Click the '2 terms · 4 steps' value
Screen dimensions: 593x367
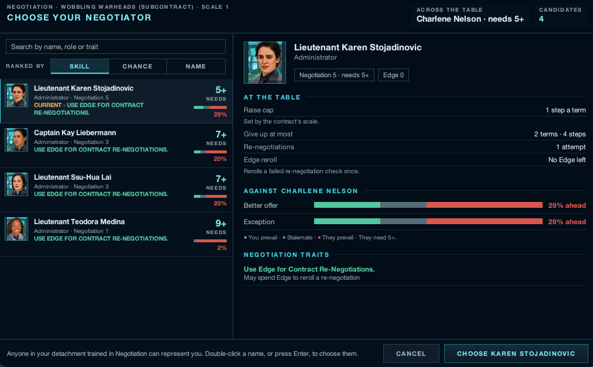(x=560, y=134)
